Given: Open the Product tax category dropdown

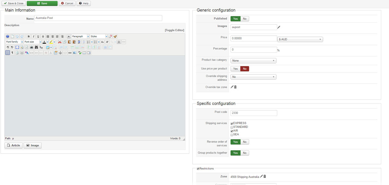Looking at the screenshot, I should tap(253, 61).
